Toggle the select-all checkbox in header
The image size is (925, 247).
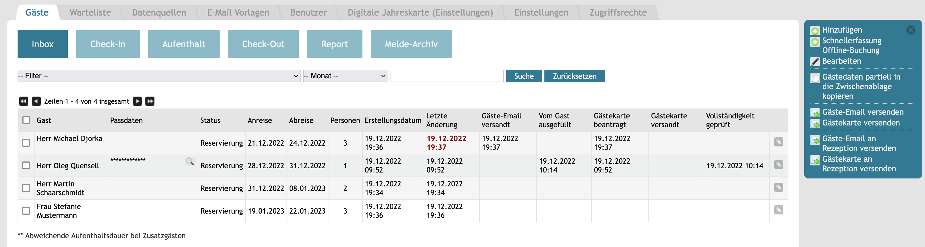(27, 120)
